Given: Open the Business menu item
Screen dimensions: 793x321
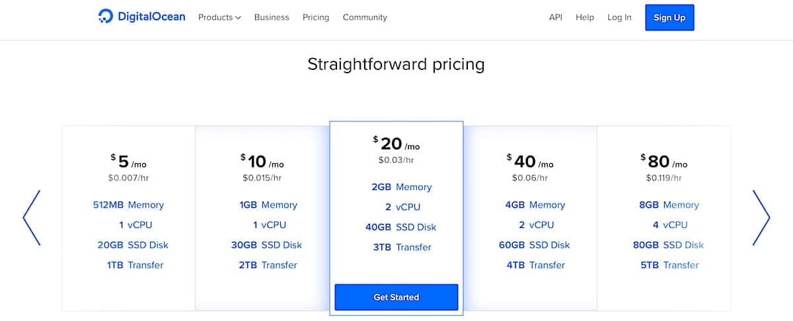Looking at the screenshot, I should [272, 17].
